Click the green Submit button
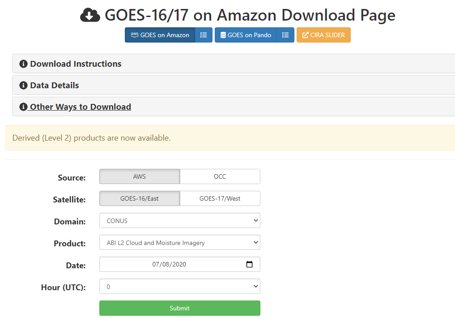The image size is (455, 322). (x=179, y=308)
